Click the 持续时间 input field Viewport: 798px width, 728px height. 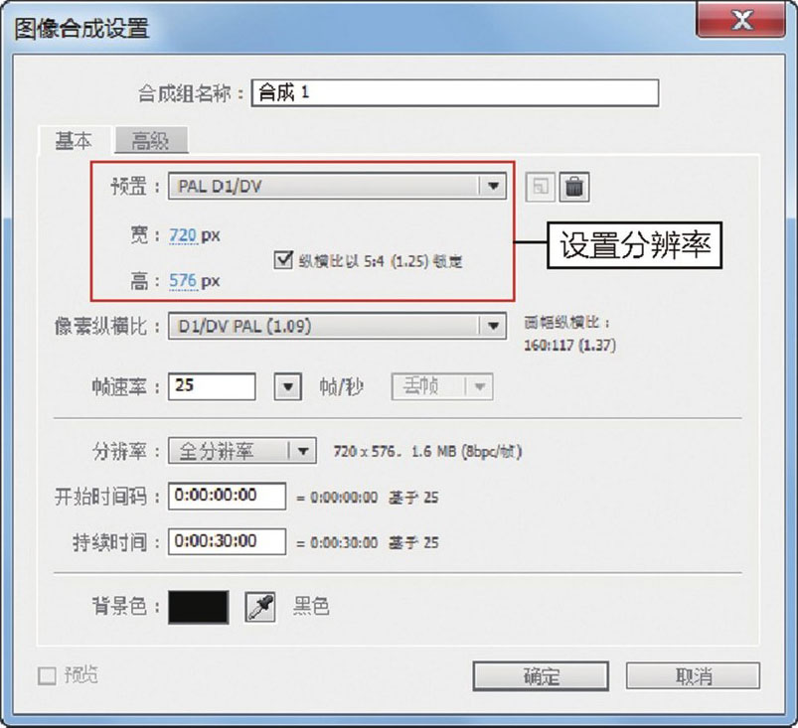227,541
